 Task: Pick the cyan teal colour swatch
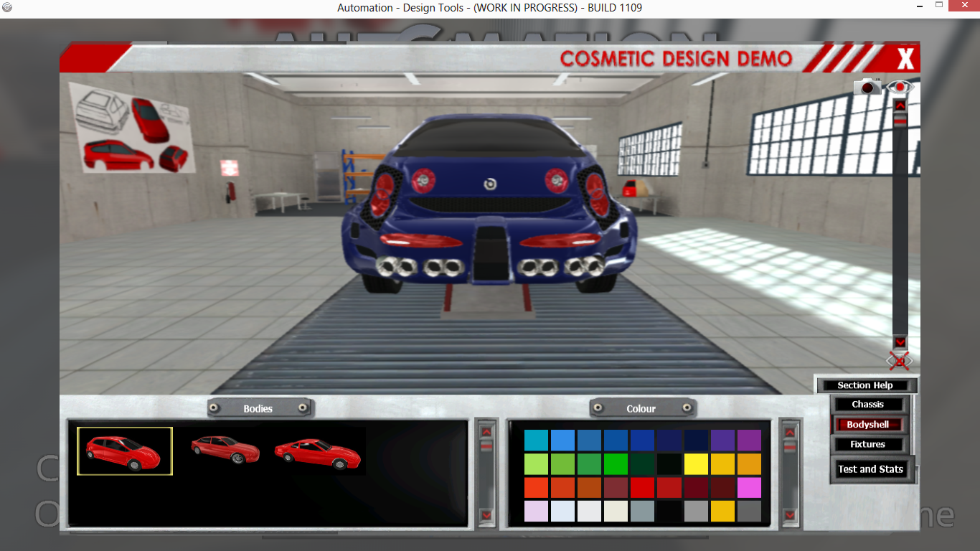(536, 441)
